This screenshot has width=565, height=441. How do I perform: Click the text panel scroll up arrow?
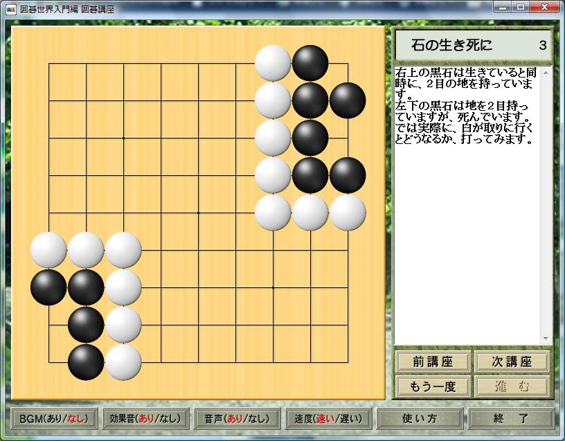coord(546,73)
